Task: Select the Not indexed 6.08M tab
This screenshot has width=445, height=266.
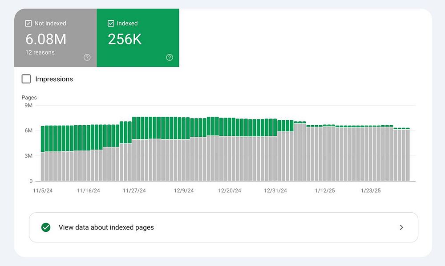Action: (55, 39)
